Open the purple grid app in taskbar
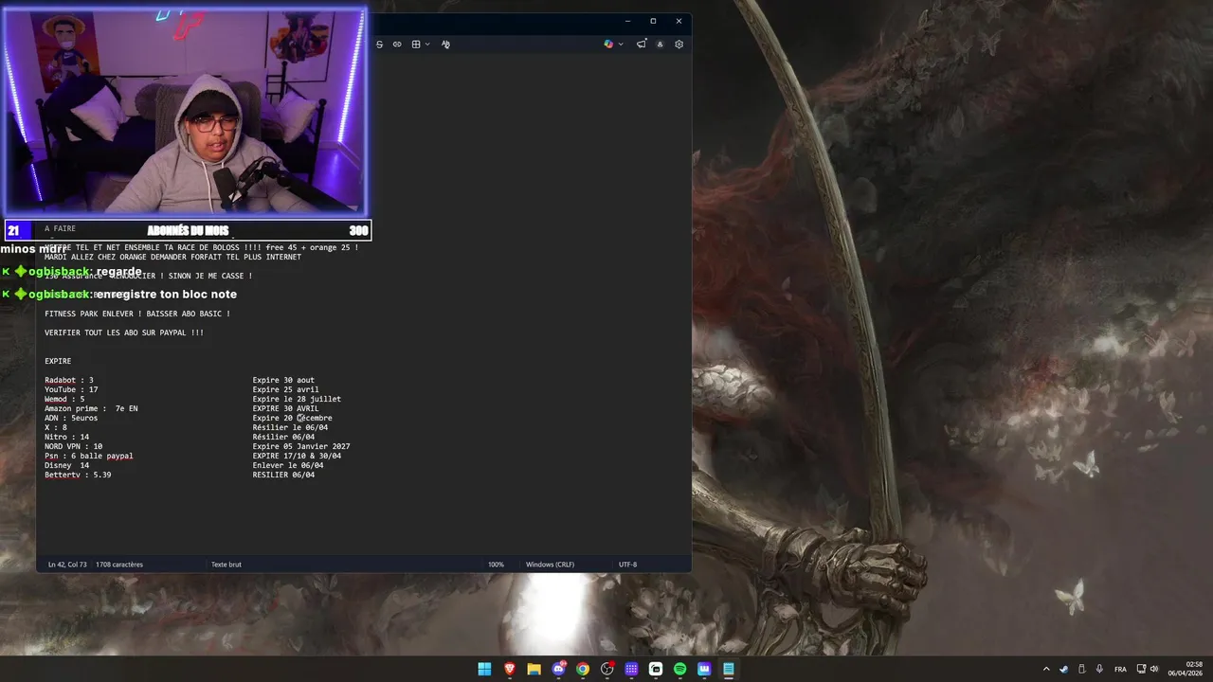The image size is (1213, 682). click(631, 669)
